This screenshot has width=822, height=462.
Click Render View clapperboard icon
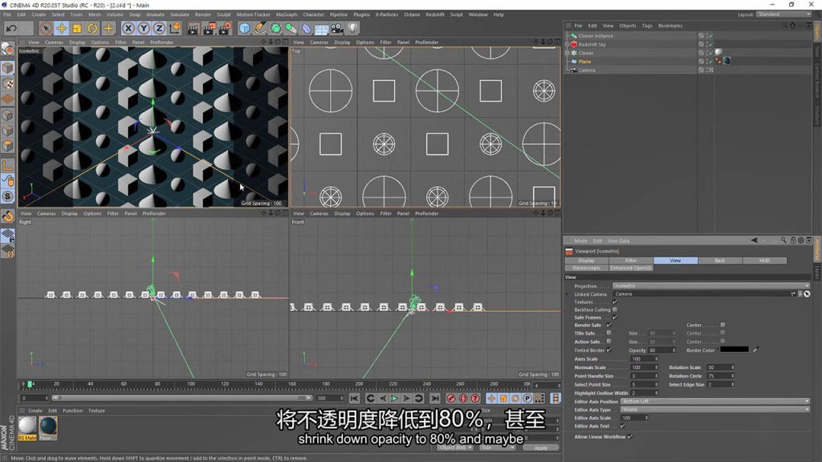[193, 28]
